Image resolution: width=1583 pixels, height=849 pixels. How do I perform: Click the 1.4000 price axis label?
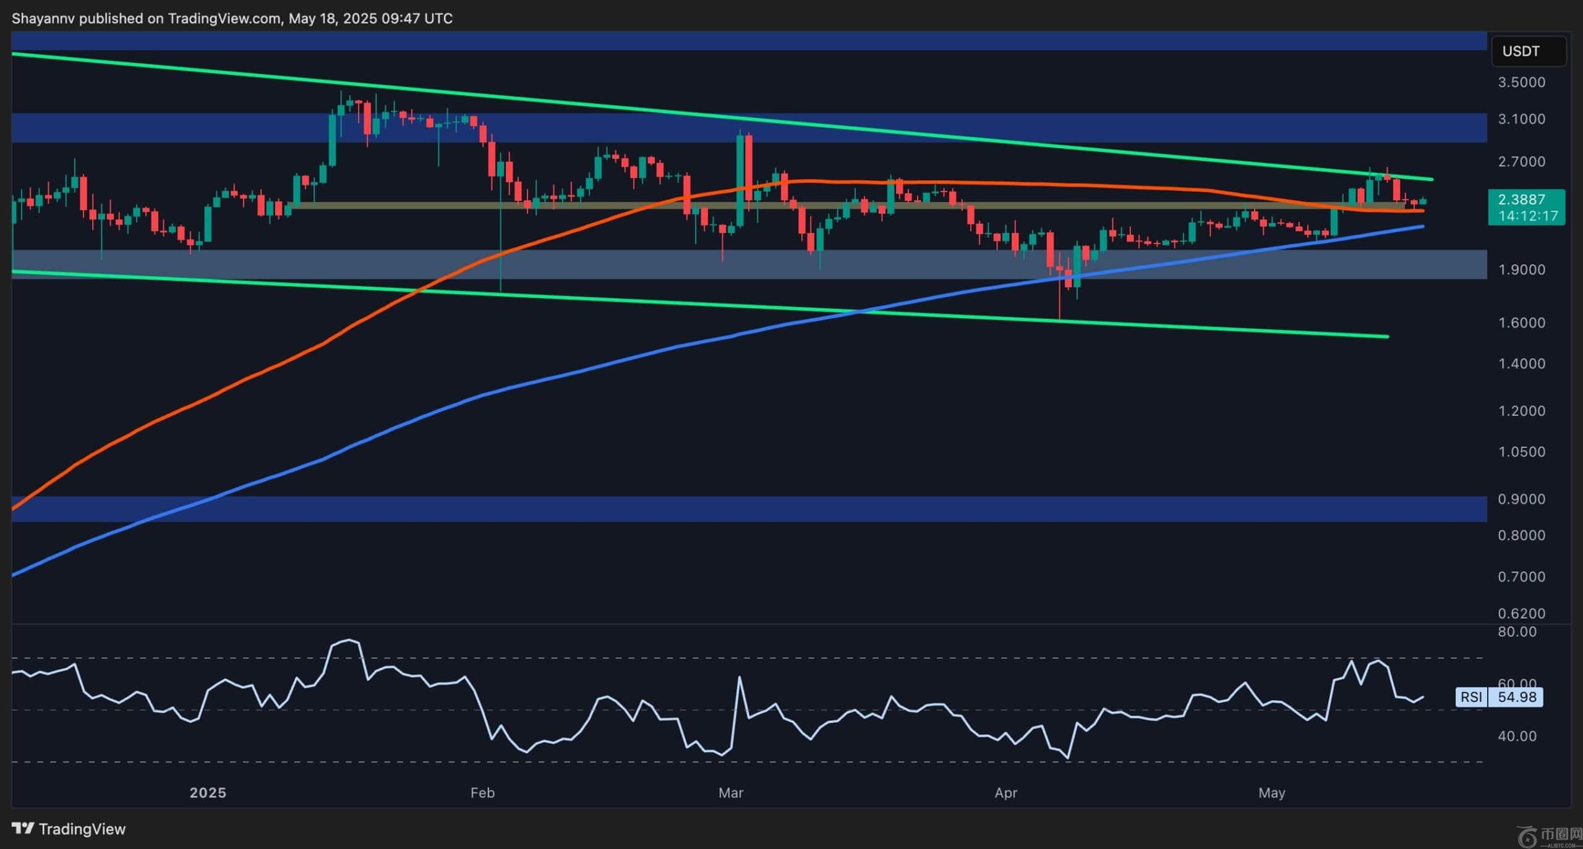(x=1521, y=363)
